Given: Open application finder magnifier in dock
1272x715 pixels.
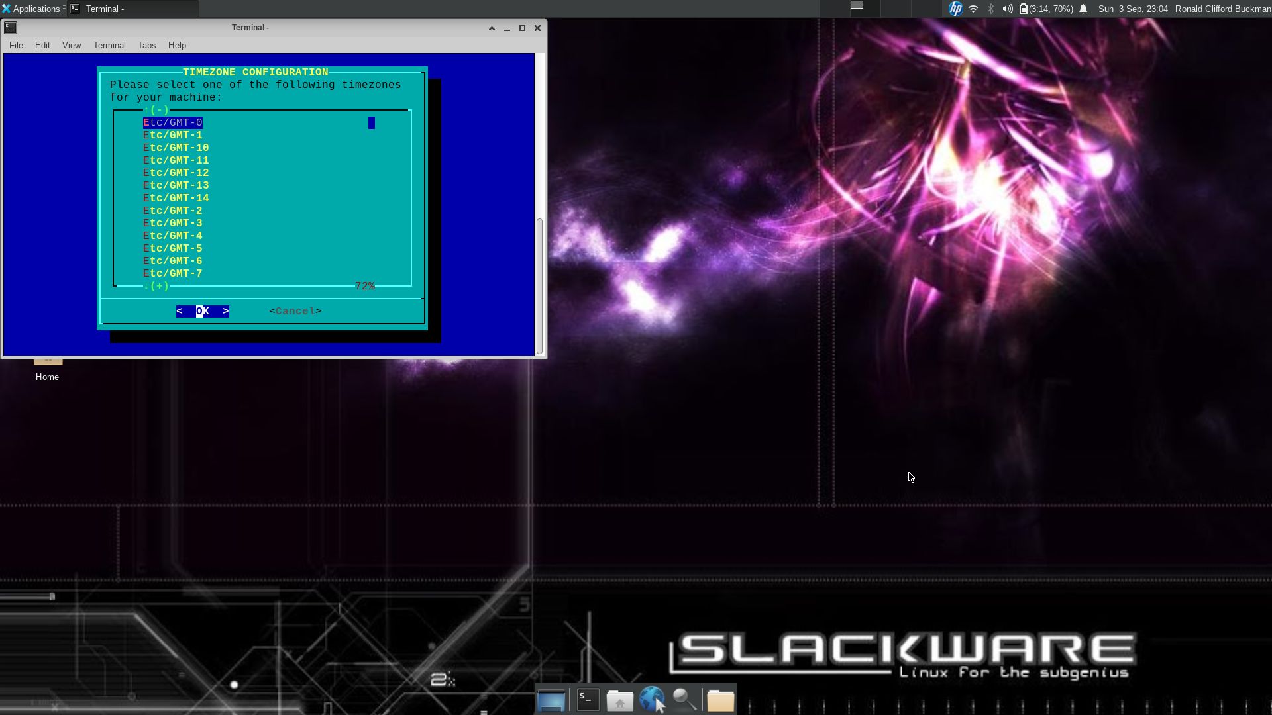Looking at the screenshot, I should point(684,699).
